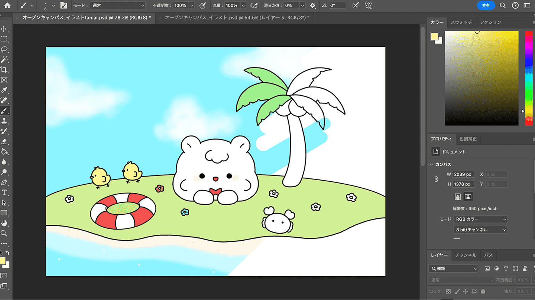Image resolution: width=535 pixels, height=300 pixels.
Task: Open the blend mode dropdown
Action: click(x=118, y=6)
